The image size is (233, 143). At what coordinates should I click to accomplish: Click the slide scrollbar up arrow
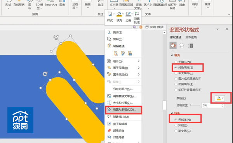click(164, 32)
